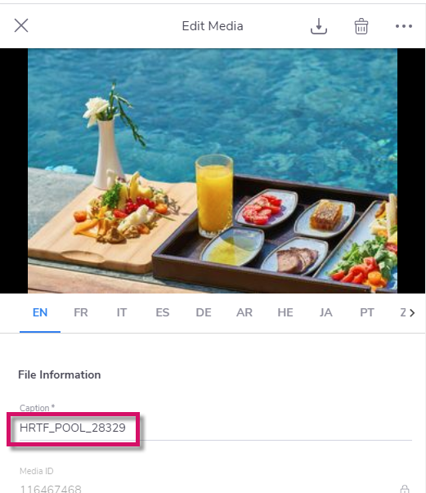Select the partially visible Z language tab
Image resolution: width=426 pixels, height=493 pixels.
point(403,312)
